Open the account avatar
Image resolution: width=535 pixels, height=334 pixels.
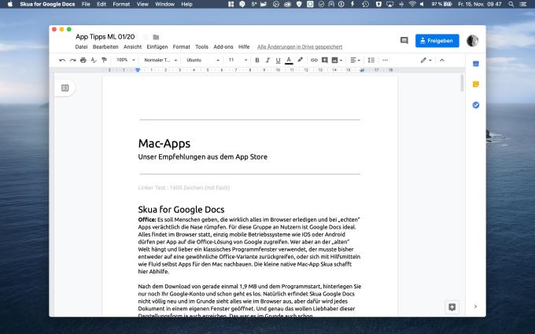(472, 41)
